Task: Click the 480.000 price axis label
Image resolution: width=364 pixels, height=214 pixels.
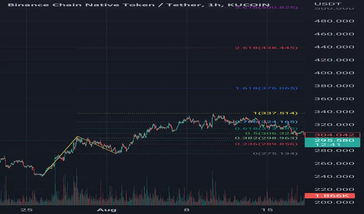Action: point(334,21)
